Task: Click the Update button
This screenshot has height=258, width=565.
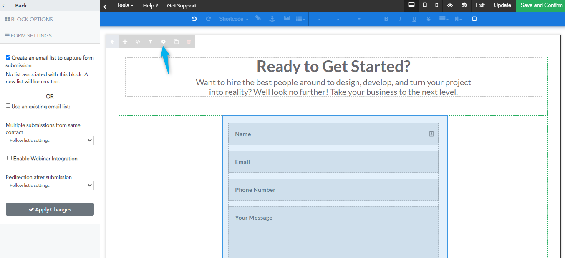Action: [502, 5]
